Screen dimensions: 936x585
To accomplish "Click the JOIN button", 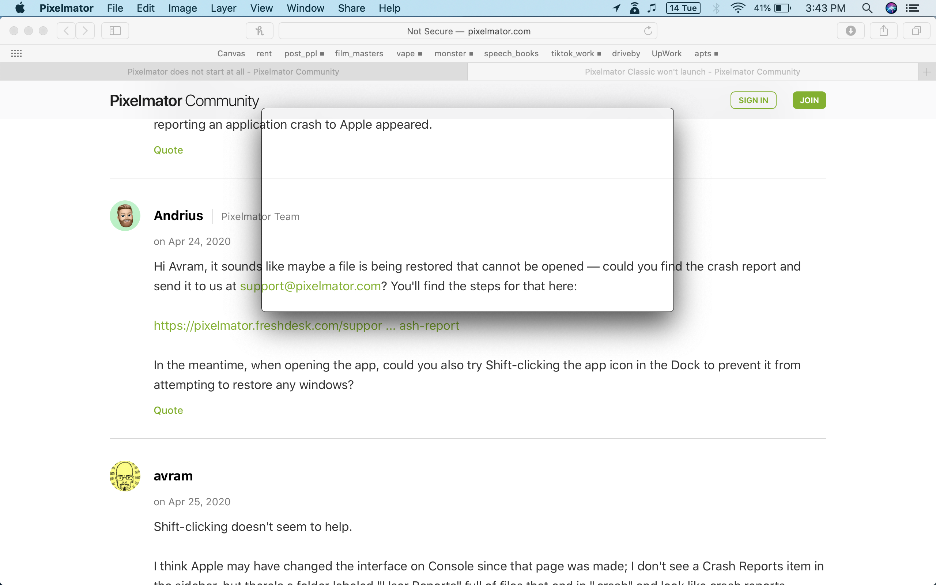I will click(809, 100).
